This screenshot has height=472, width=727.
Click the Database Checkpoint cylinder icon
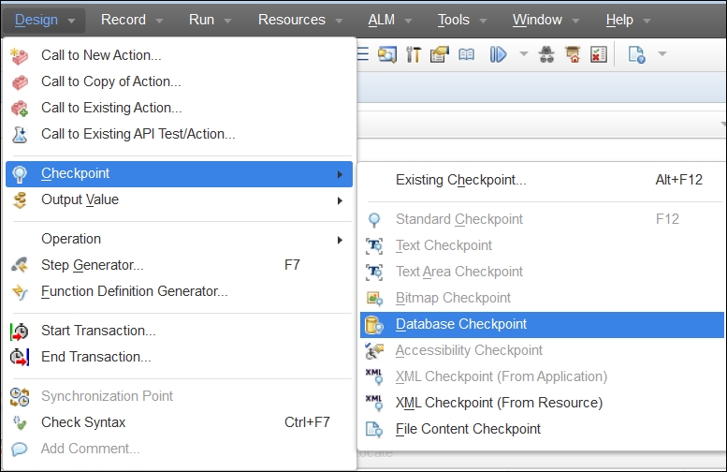(374, 325)
